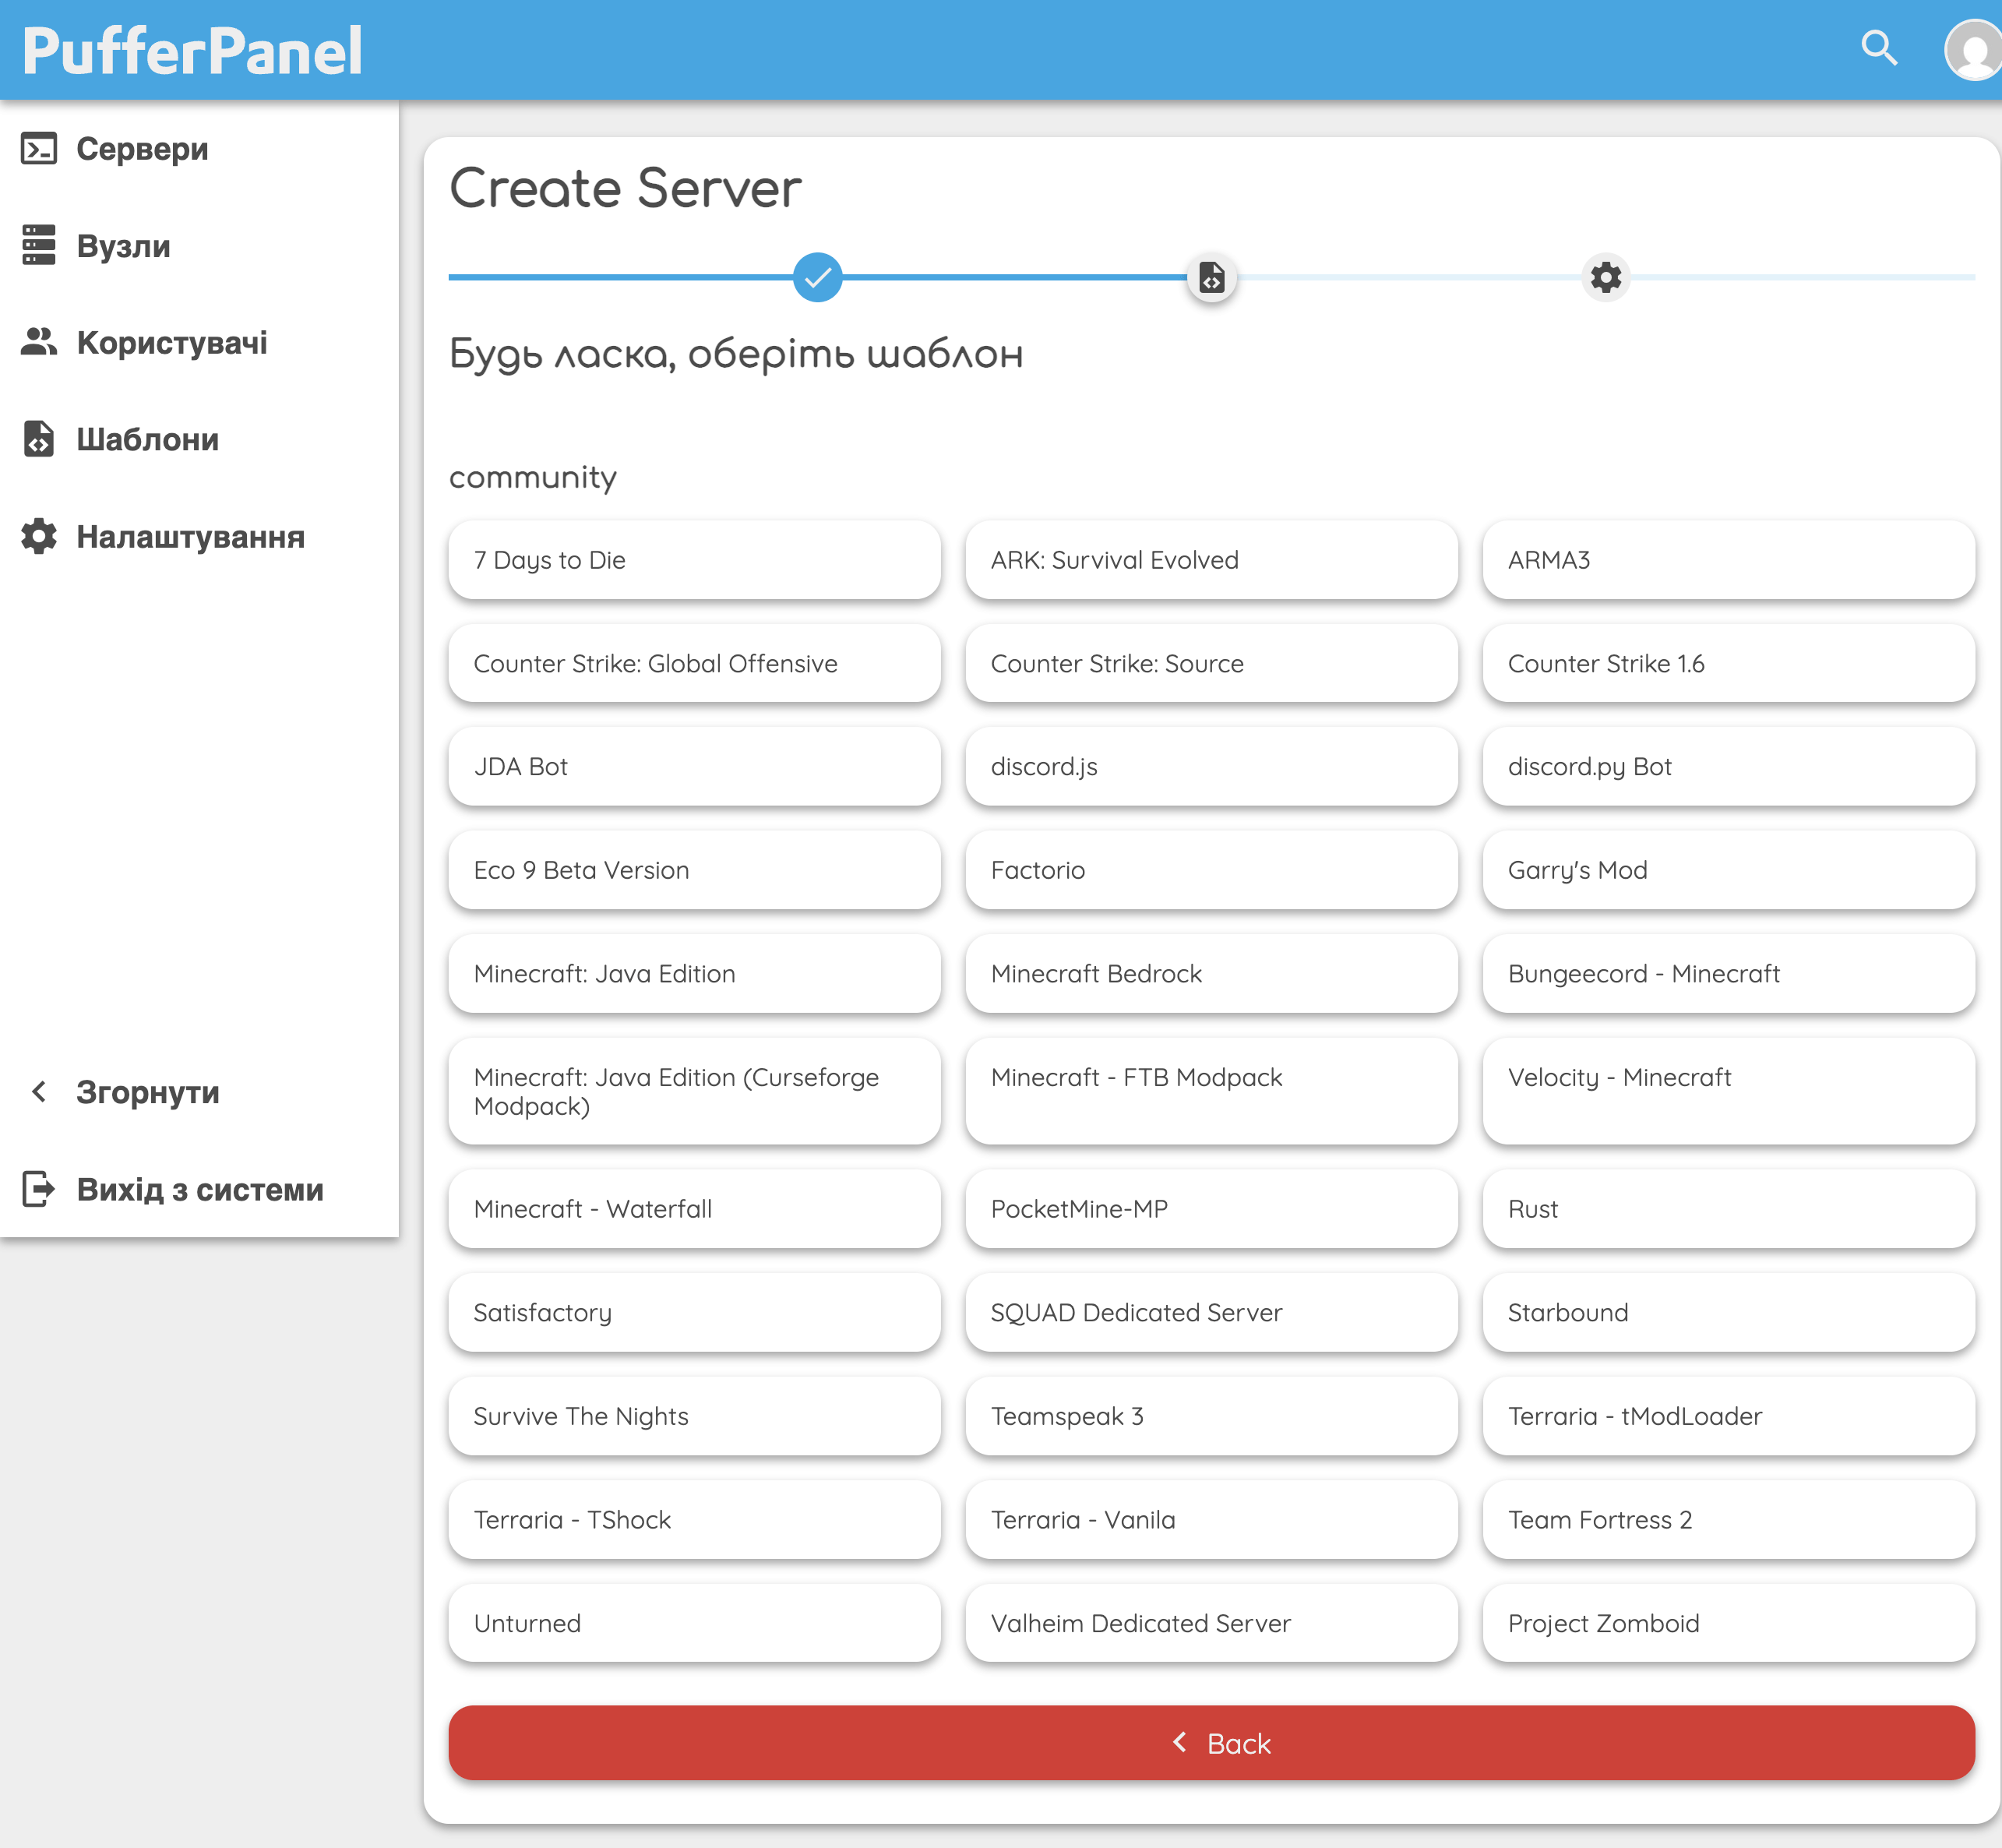Screen dimensions: 2002x1848
Task: Click the Create Server heading
Action: pos(625,188)
